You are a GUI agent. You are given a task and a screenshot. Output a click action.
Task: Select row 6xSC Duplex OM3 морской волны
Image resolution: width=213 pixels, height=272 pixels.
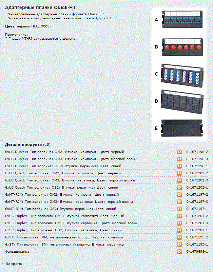click(72, 223)
